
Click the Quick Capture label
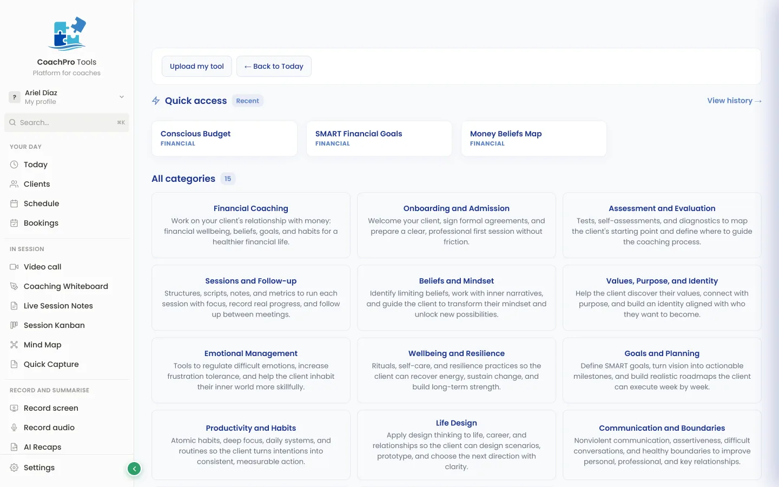[51, 364]
